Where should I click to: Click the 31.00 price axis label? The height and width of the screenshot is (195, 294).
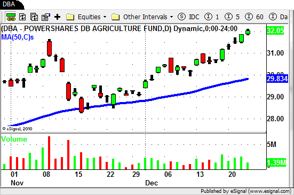click(x=275, y=53)
